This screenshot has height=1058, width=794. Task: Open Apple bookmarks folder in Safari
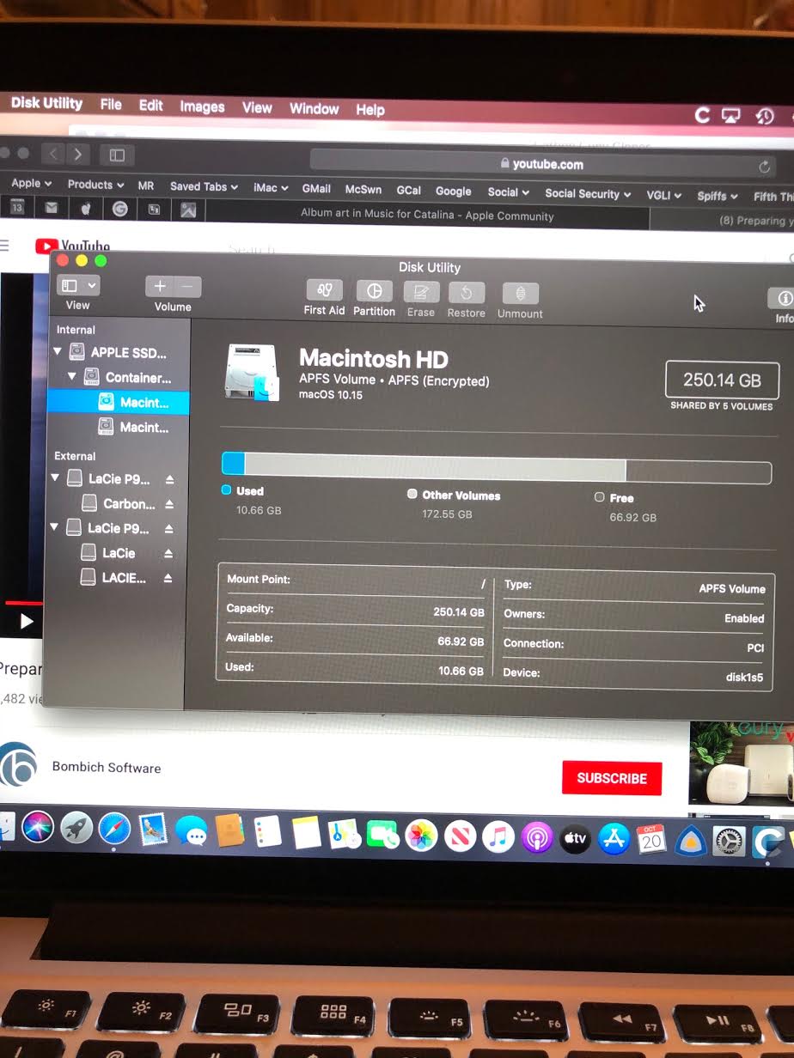(x=32, y=183)
